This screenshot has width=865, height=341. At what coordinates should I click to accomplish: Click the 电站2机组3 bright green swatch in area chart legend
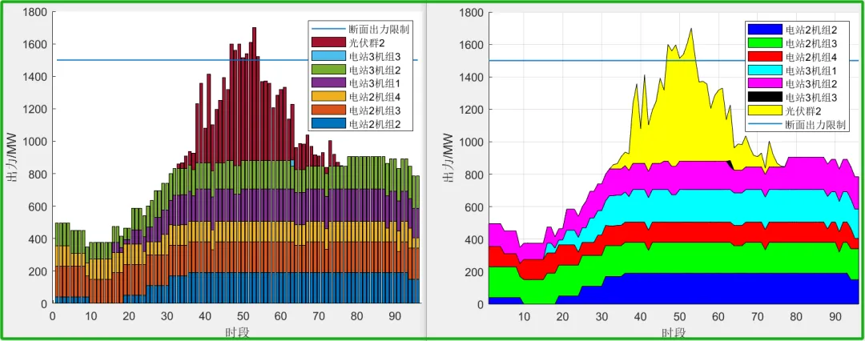click(x=765, y=42)
